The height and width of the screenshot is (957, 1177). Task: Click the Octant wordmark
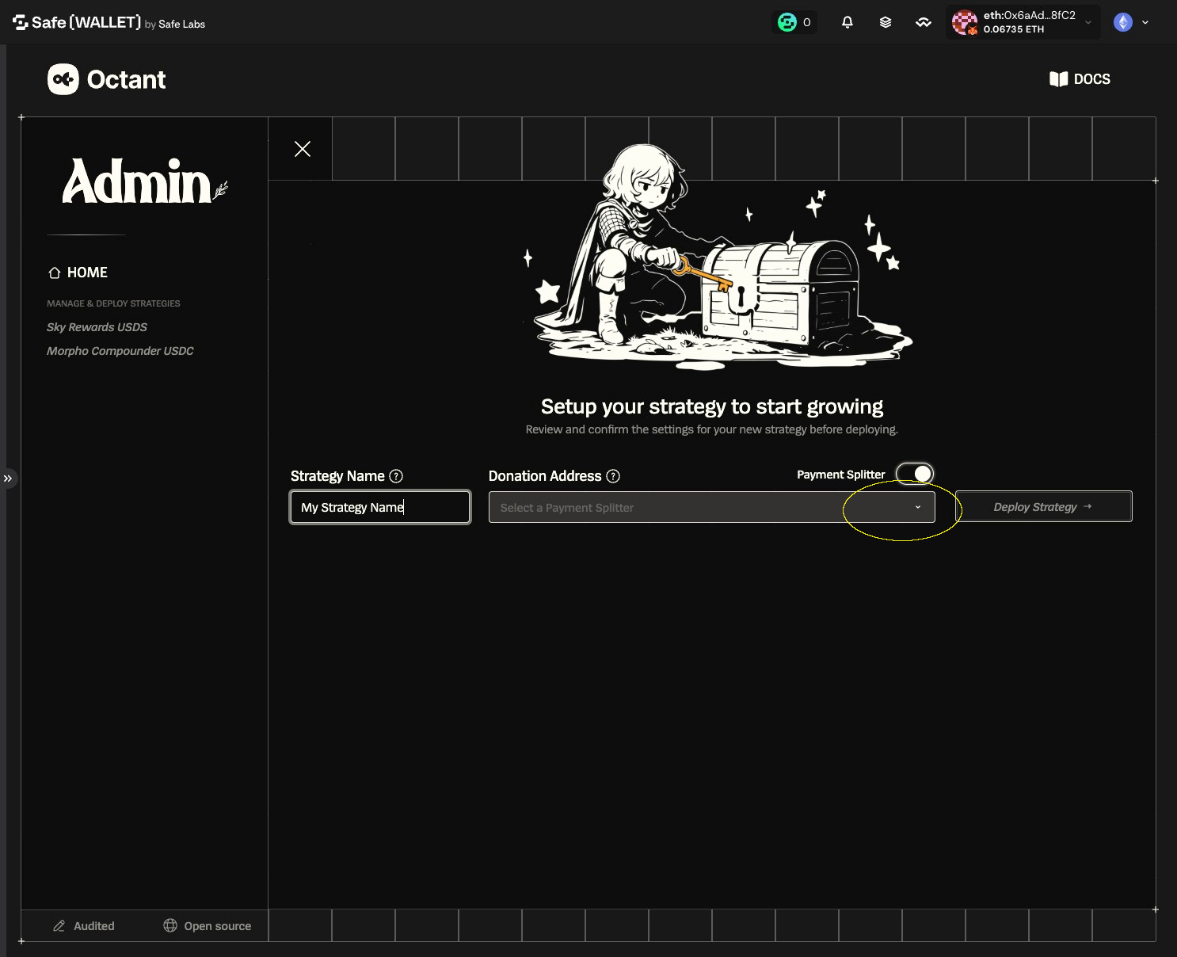(126, 79)
